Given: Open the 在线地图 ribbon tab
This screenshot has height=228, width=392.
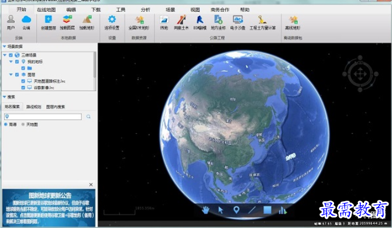Looking at the screenshot, I should point(46,10).
